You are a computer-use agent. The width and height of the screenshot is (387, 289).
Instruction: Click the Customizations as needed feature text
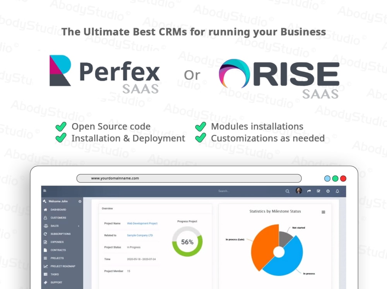click(268, 139)
